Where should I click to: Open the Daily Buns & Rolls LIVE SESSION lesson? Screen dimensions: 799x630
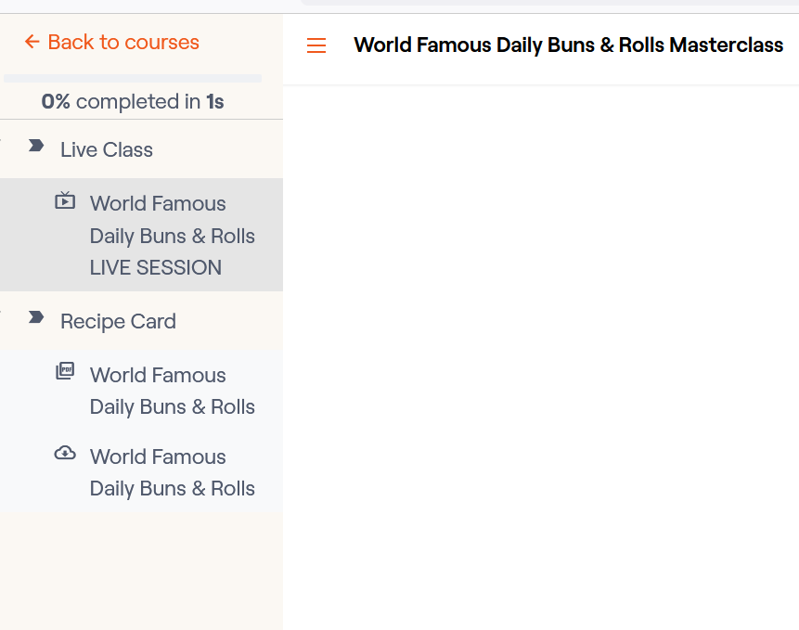(x=172, y=236)
